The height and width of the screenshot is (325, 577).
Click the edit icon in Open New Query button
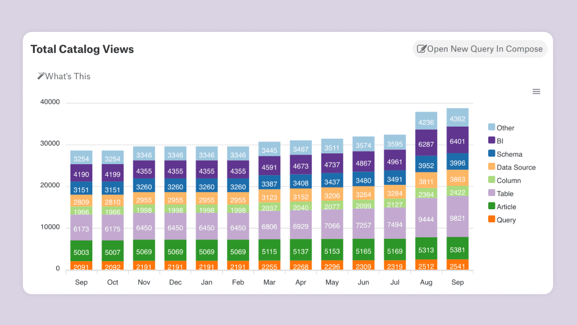[x=421, y=49]
